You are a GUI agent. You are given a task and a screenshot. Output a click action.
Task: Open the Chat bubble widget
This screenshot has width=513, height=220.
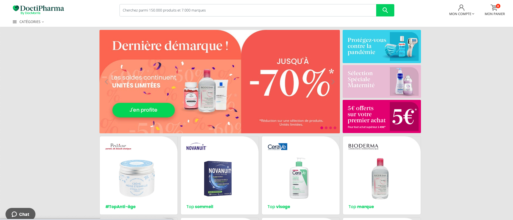pyautogui.click(x=20, y=214)
